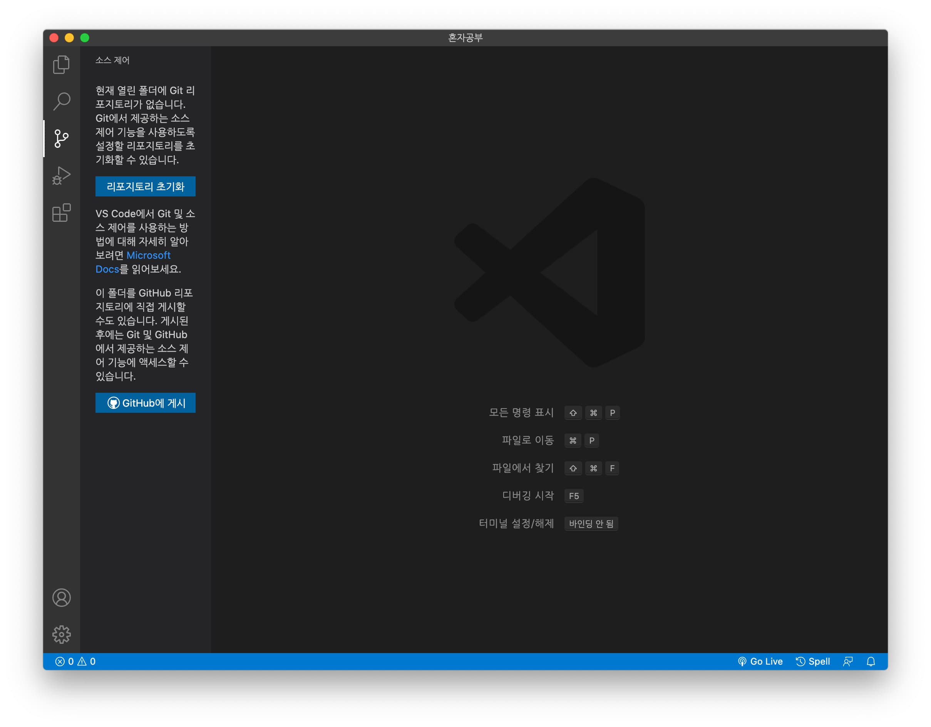Screen dimensions: 931x727
Task: Click the 소스 제어 panel title
Action: tap(112, 60)
